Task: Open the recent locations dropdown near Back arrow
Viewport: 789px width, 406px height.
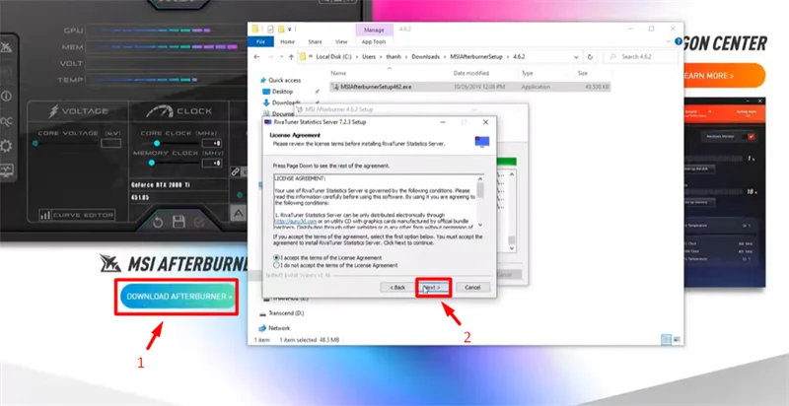Action: pyautogui.click(x=281, y=57)
